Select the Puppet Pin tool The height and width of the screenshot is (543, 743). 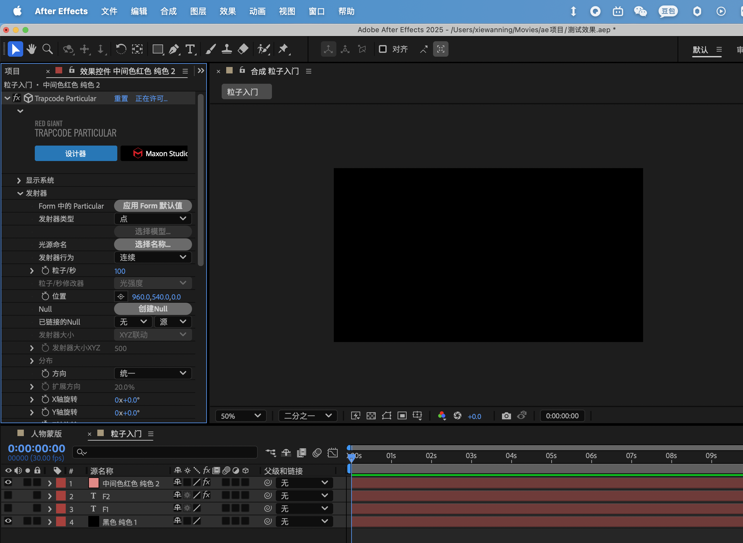(283, 49)
